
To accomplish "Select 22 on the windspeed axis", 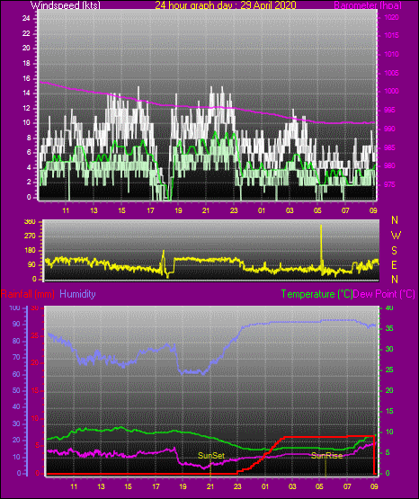I will pos(26,33).
